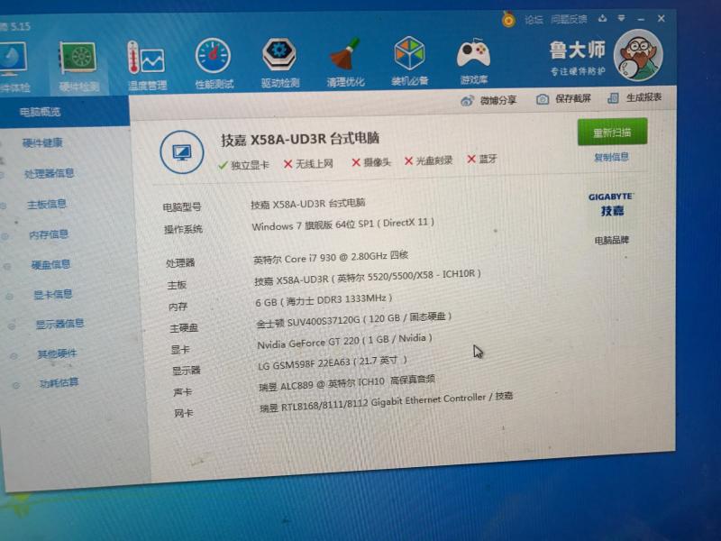Screen dimensions: 721x541
Task: Click the 鲁大师 mascot avatar icon
Action: pos(638,55)
